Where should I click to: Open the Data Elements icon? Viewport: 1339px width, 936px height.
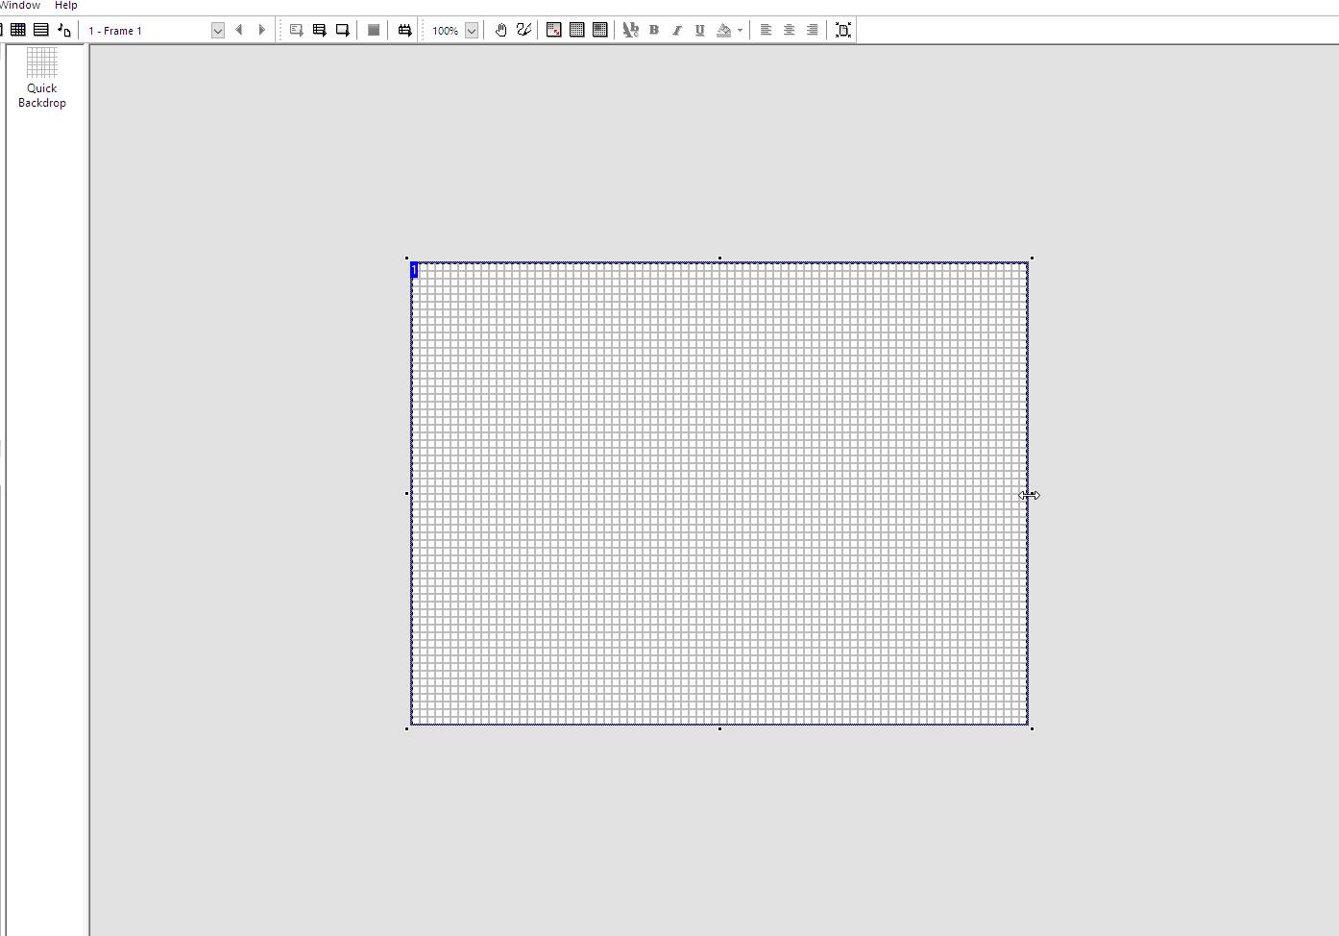(x=64, y=30)
